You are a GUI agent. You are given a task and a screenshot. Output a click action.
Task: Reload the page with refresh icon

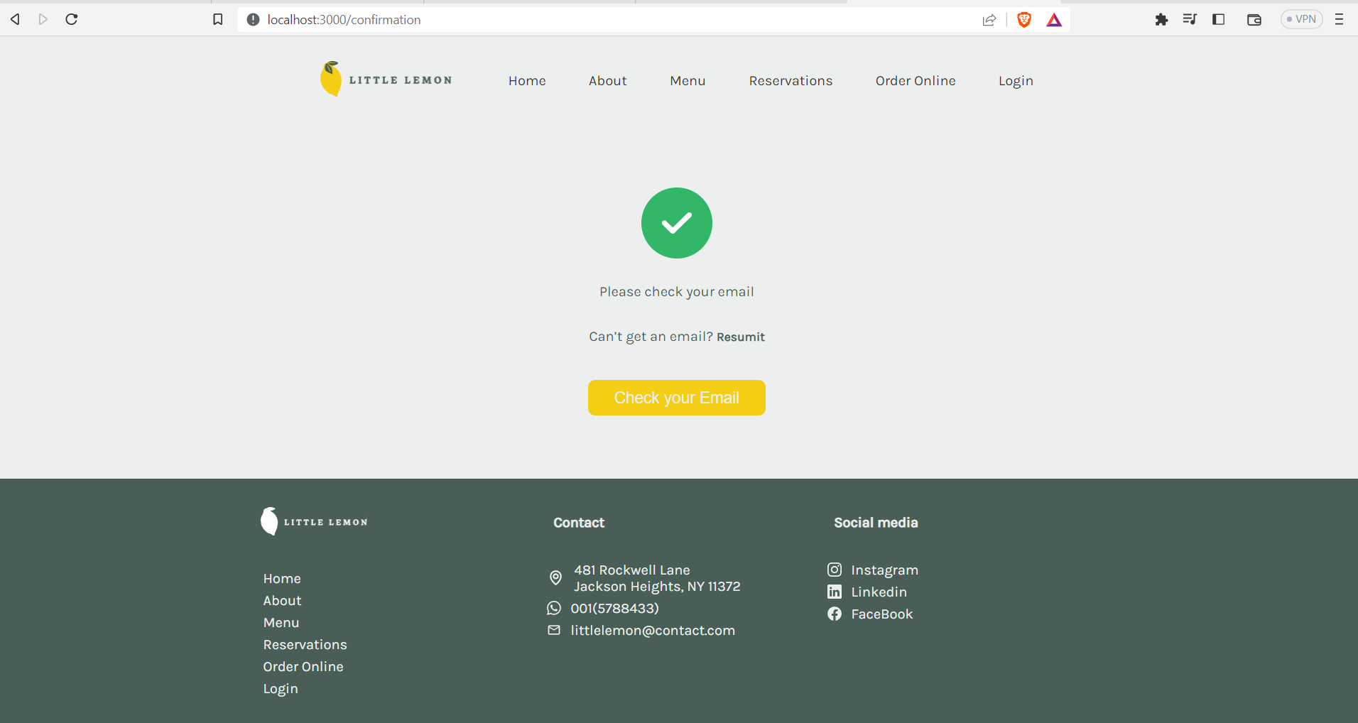(x=72, y=20)
